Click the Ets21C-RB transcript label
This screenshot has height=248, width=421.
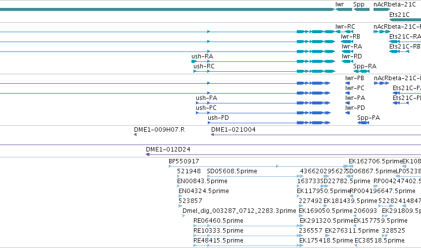(405, 47)
